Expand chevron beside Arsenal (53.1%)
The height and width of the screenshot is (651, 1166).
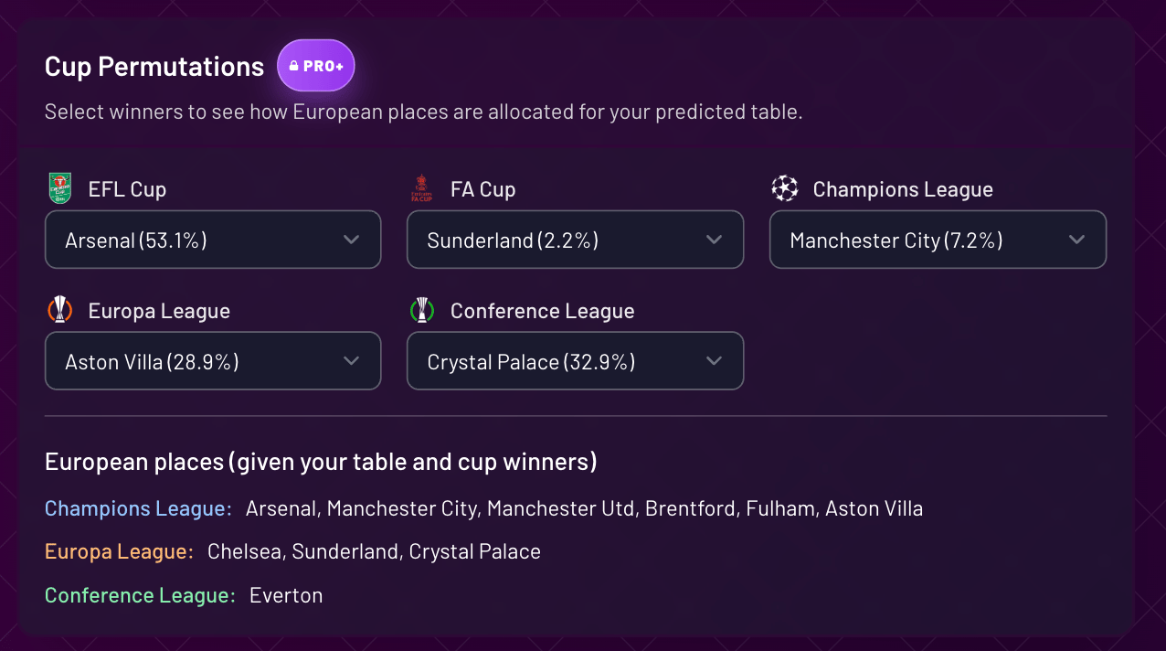(351, 240)
